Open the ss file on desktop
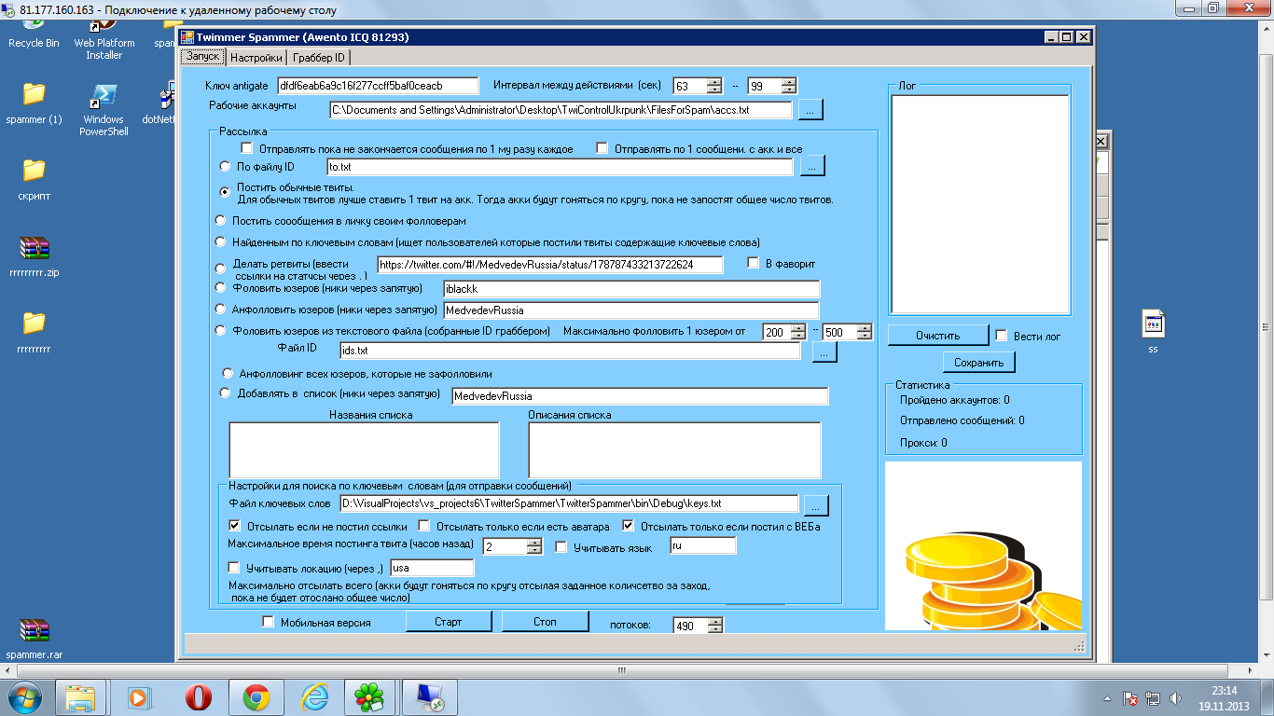This screenshot has height=716, width=1274. (x=1153, y=332)
